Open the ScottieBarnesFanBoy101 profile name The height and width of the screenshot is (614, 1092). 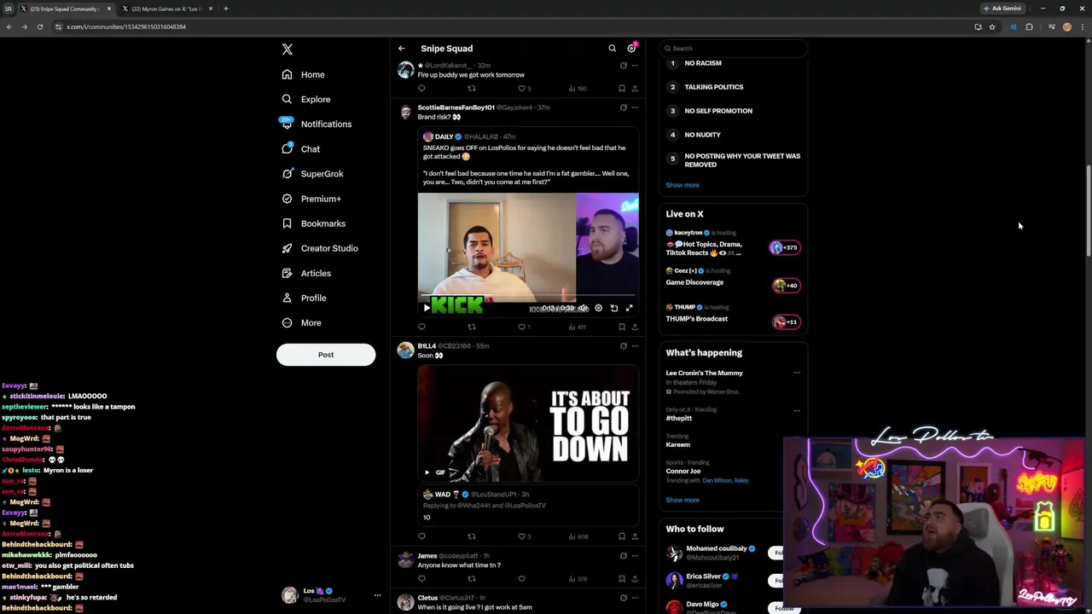456,107
